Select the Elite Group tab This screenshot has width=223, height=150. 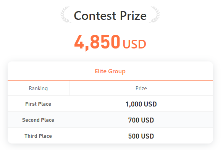tap(110, 71)
